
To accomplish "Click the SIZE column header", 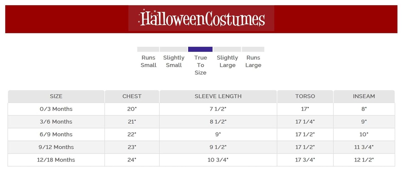I will click(56, 96).
